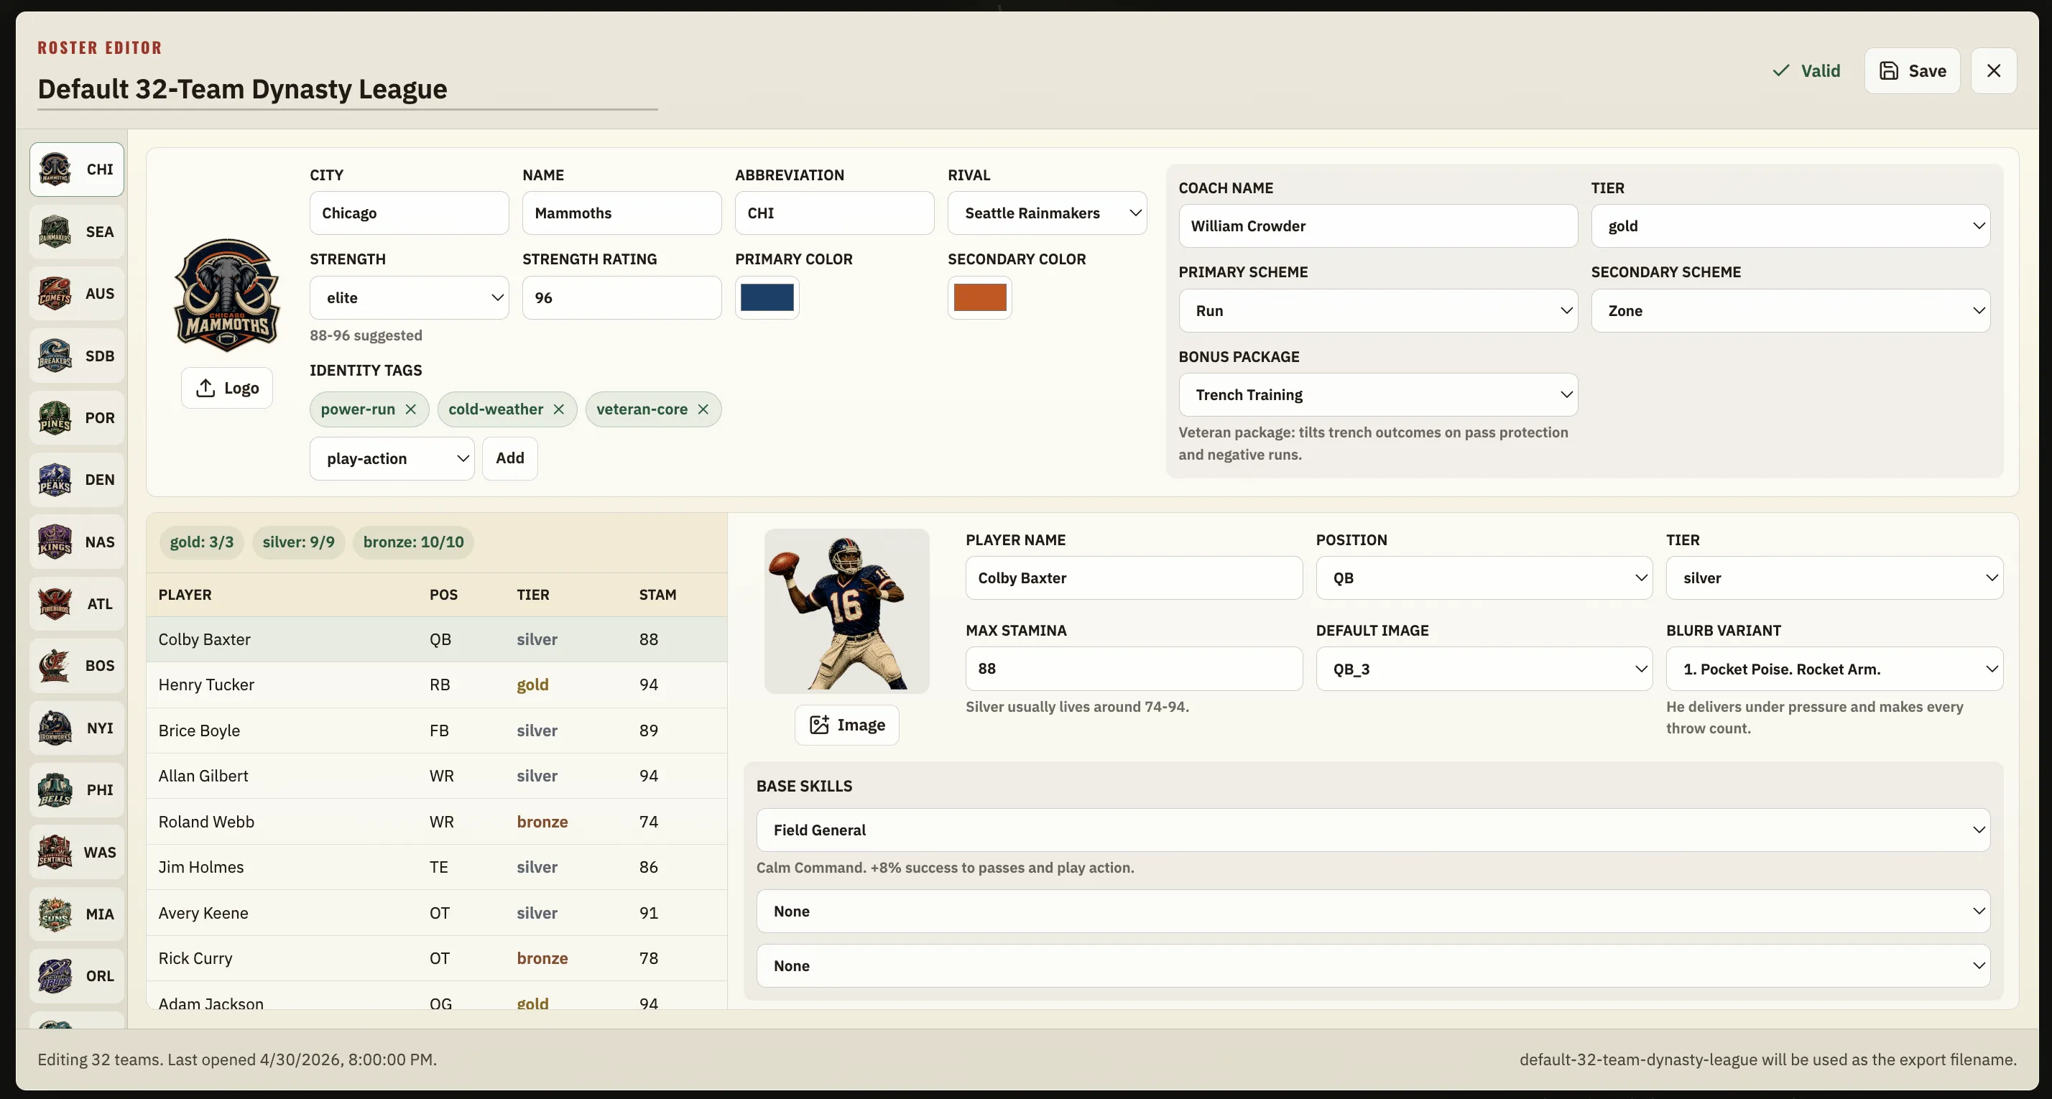Open the Strength elite dropdown
The image size is (2052, 1099).
[410, 298]
